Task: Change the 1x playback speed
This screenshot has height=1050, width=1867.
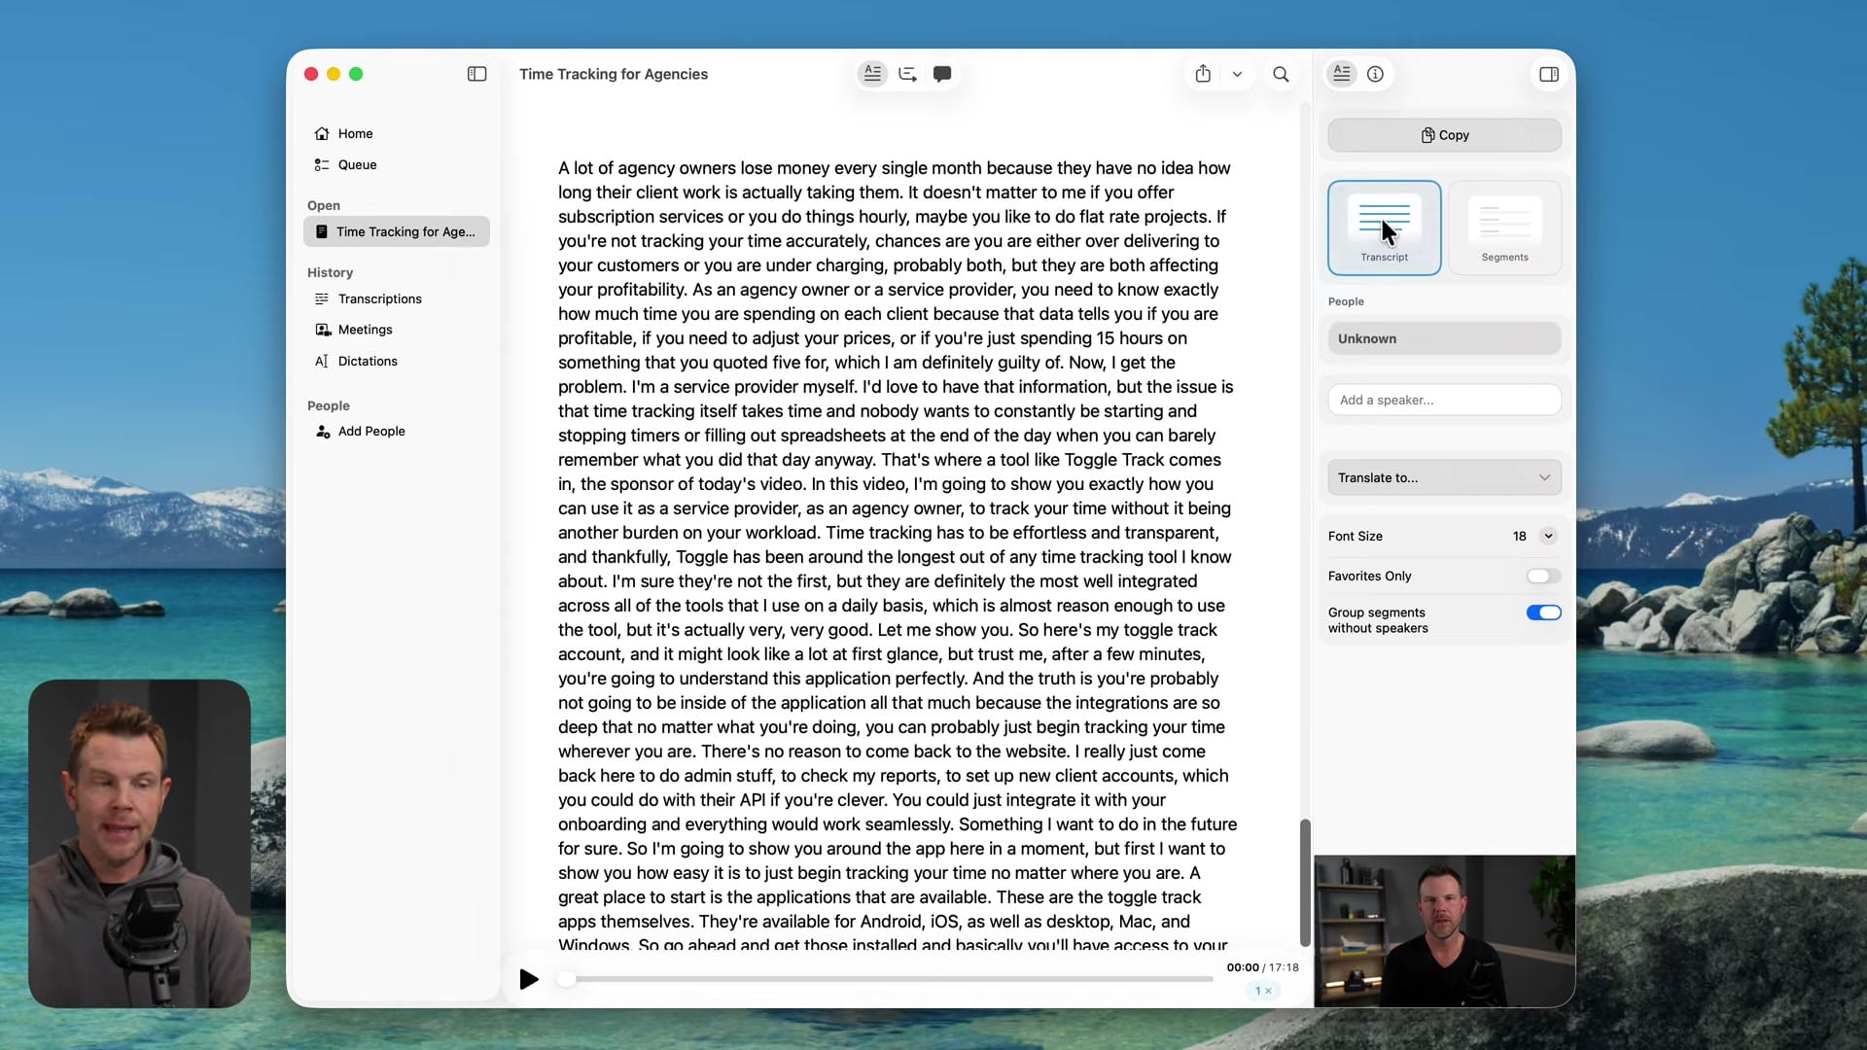Action: tap(1263, 991)
